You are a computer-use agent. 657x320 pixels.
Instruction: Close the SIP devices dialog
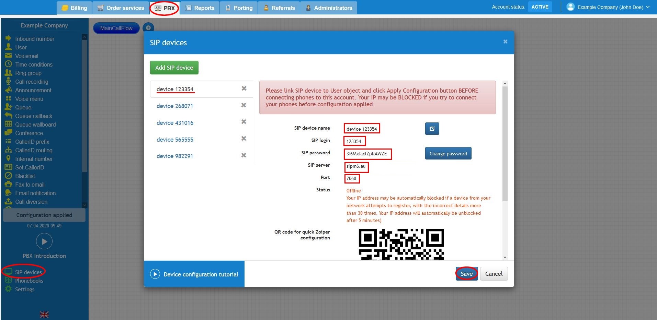(505, 42)
